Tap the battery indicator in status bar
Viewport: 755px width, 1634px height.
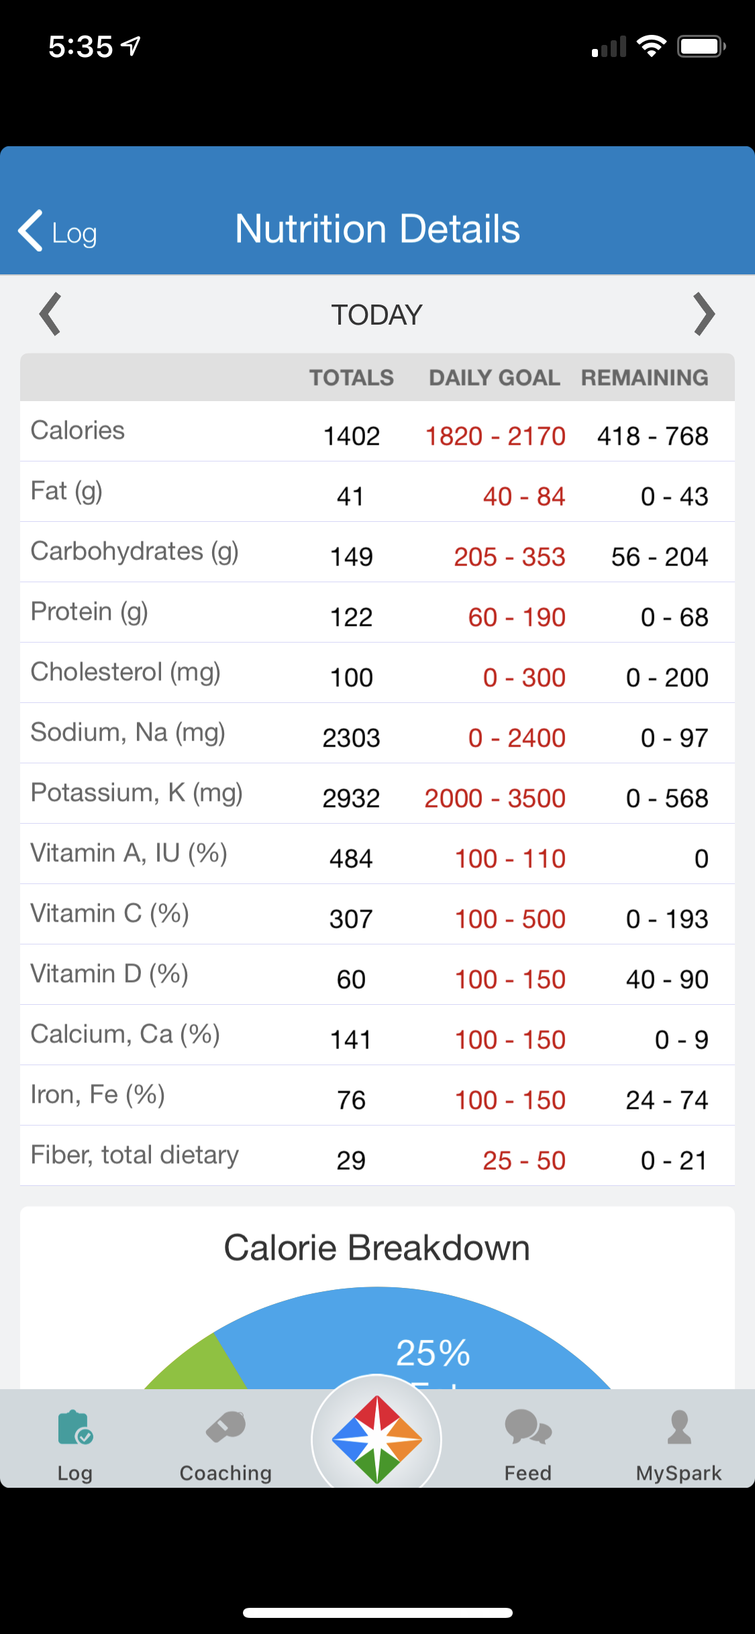[701, 46]
